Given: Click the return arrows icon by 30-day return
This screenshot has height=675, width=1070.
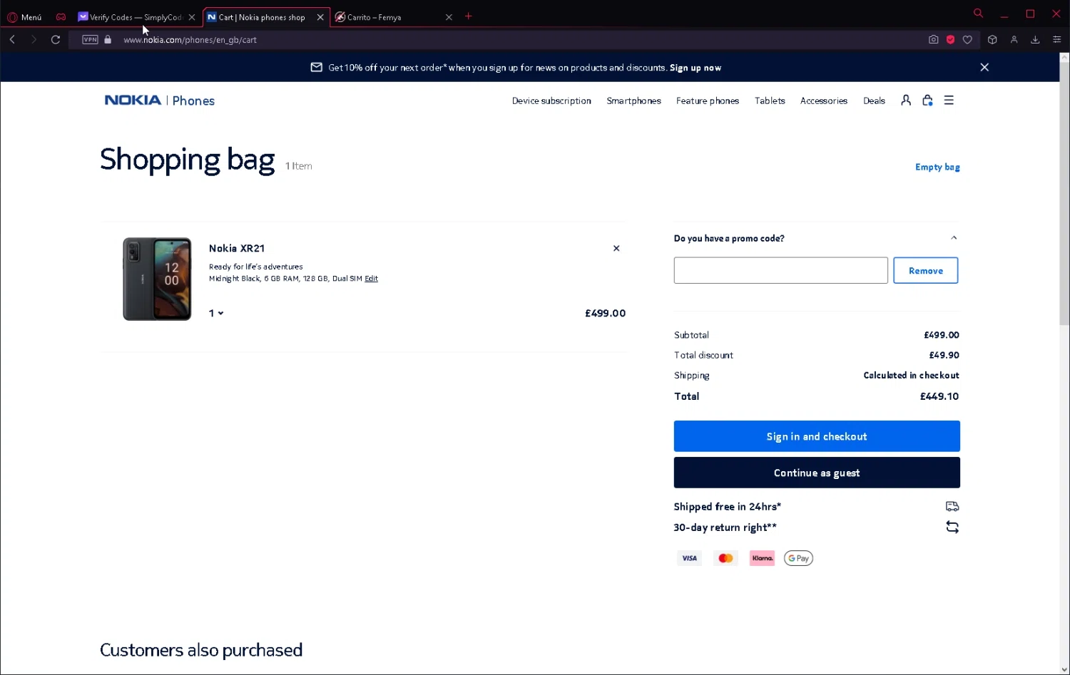Looking at the screenshot, I should point(952,527).
